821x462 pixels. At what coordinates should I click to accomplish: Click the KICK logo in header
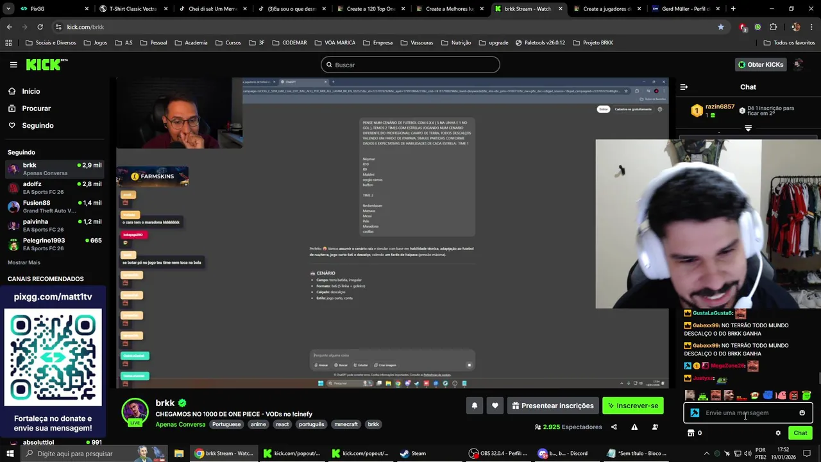pos(46,64)
